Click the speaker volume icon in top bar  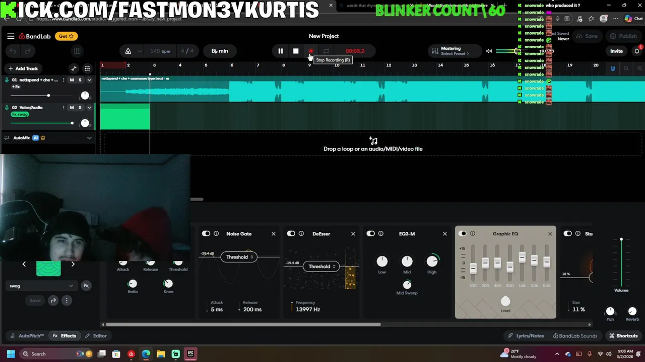[489, 51]
